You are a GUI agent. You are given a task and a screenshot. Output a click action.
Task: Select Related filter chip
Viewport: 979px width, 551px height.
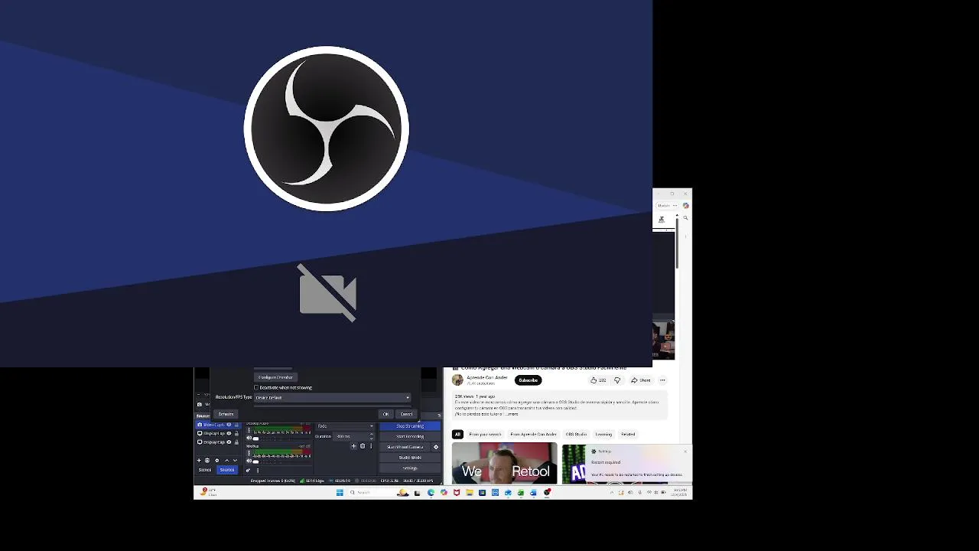[628, 434]
